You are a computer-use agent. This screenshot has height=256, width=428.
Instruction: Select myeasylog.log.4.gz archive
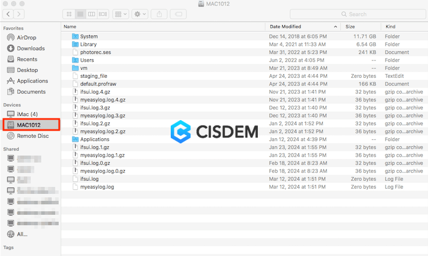pyautogui.click(x=103, y=100)
